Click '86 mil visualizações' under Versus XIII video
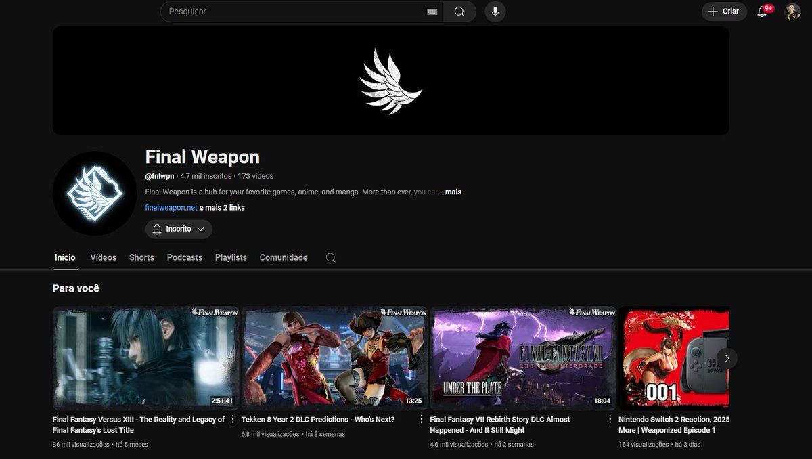The height and width of the screenshot is (459, 812). (x=81, y=445)
